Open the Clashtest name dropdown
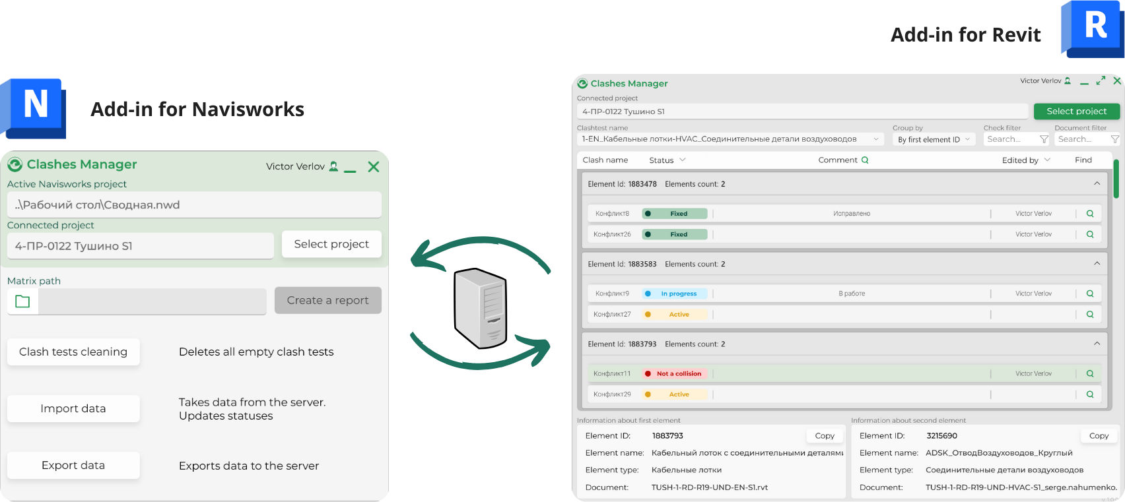 pyautogui.click(x=730, y=139)
